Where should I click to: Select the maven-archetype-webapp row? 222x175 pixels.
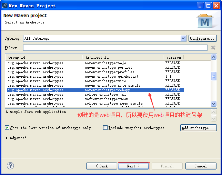(x=96, y=90)
